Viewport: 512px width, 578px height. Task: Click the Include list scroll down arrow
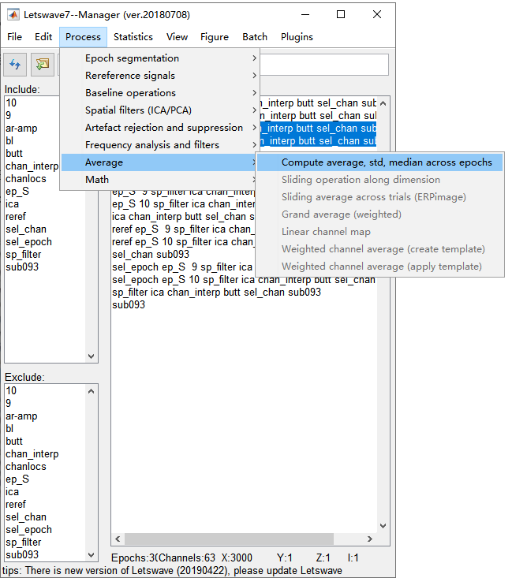(x=91, y=356)
